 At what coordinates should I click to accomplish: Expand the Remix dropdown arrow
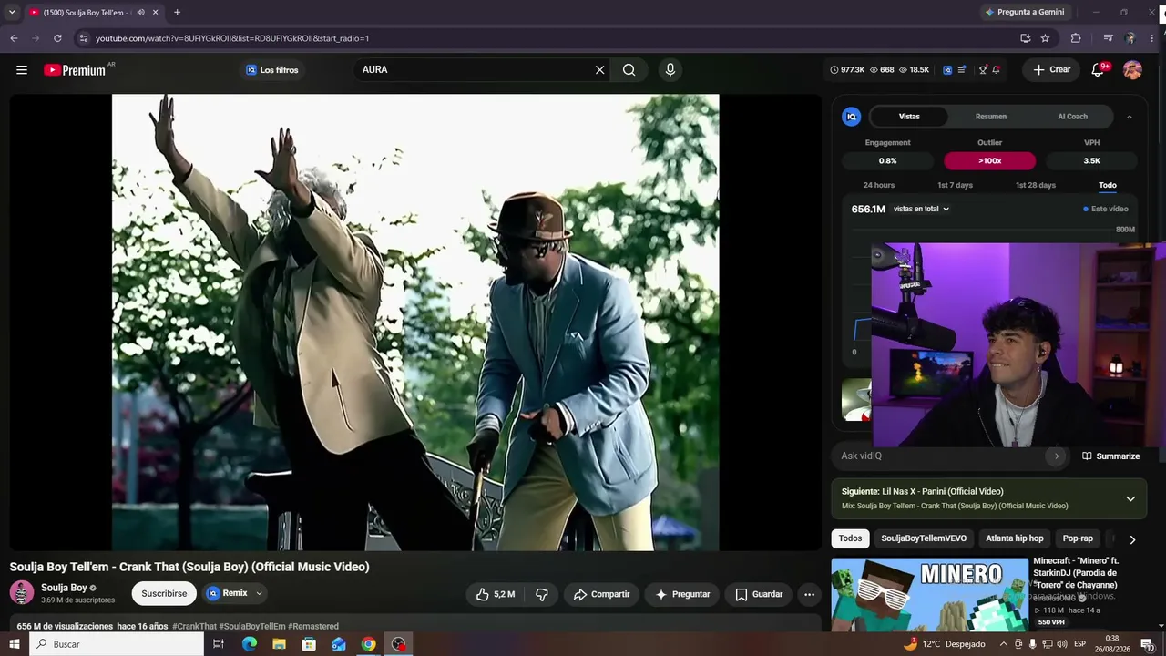(x=259, y=593)
